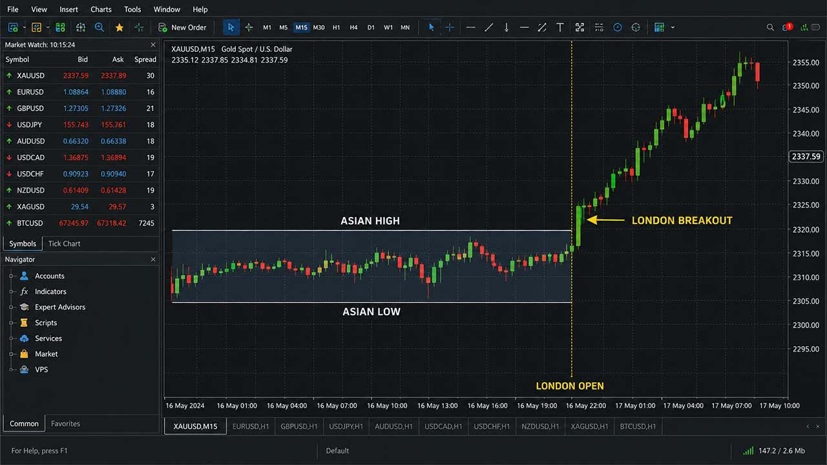Pick the vertical line drawing tool
The image size is (827, 465).
point(507,27)
